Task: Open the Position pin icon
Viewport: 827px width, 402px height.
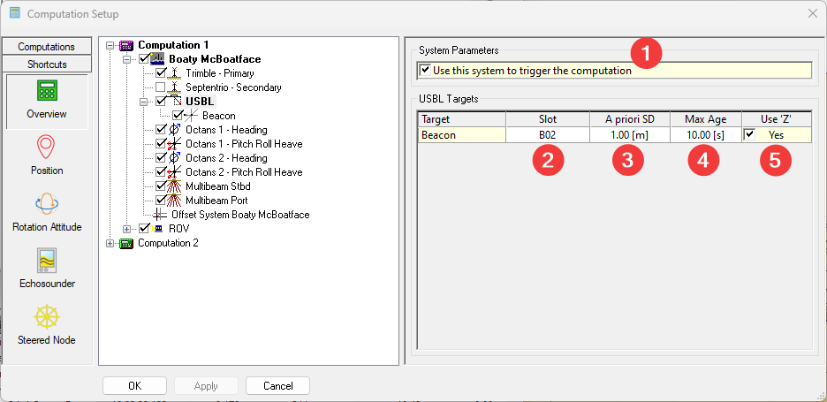Action: pos(47,147)
